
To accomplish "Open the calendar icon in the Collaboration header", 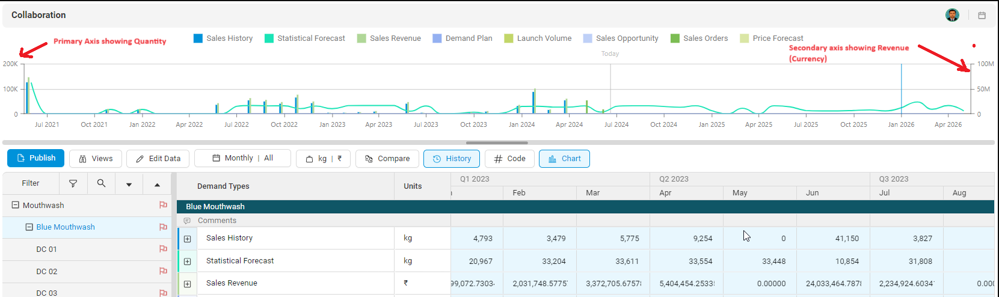I will 982,16.
